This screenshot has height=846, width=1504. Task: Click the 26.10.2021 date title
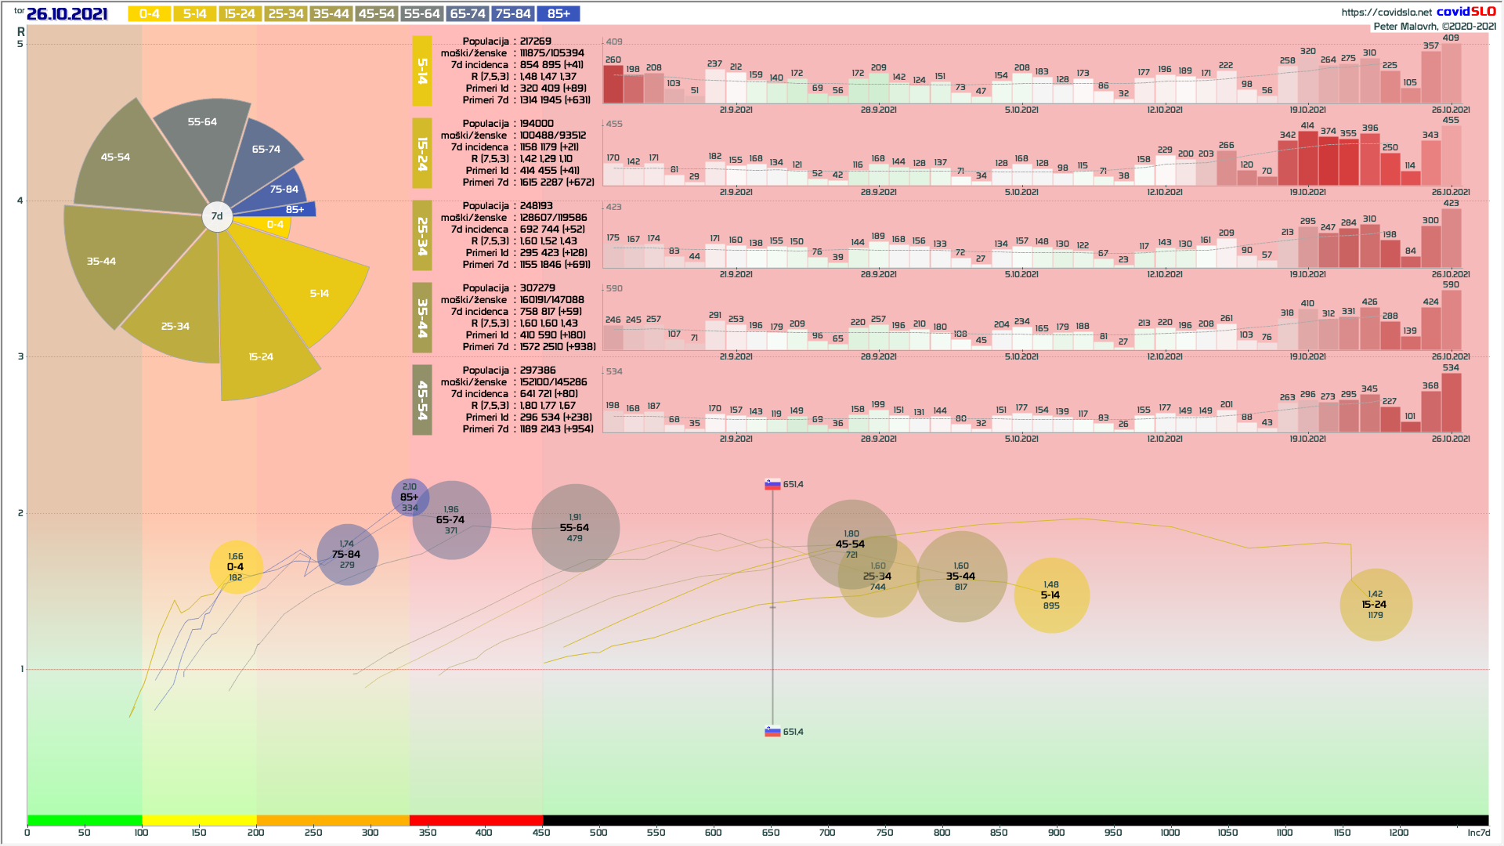pyautogui.click(x=67, y=14)
